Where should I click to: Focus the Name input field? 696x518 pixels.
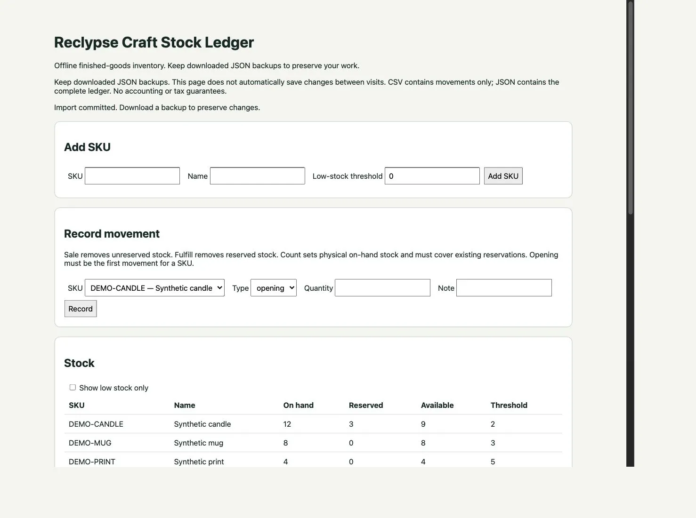tap(258, 176)
